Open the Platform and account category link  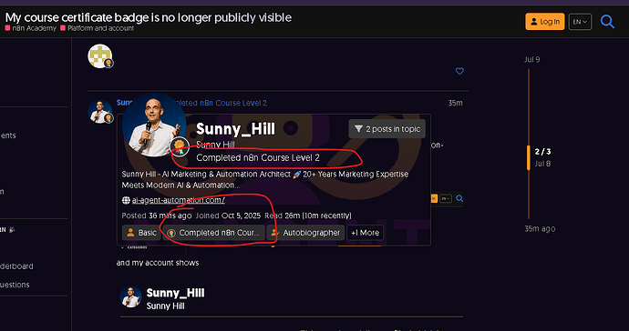click(x=97, y=28)
